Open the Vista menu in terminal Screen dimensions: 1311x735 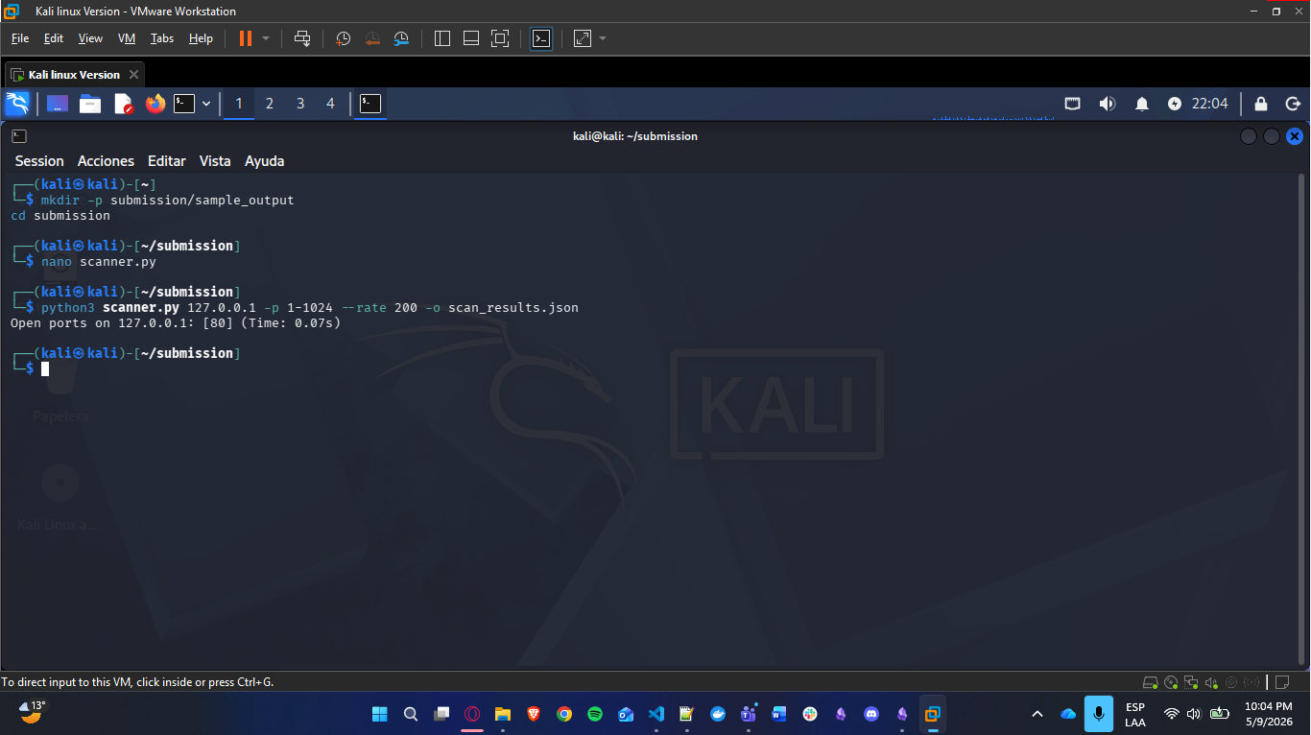[x=215, y=161]
